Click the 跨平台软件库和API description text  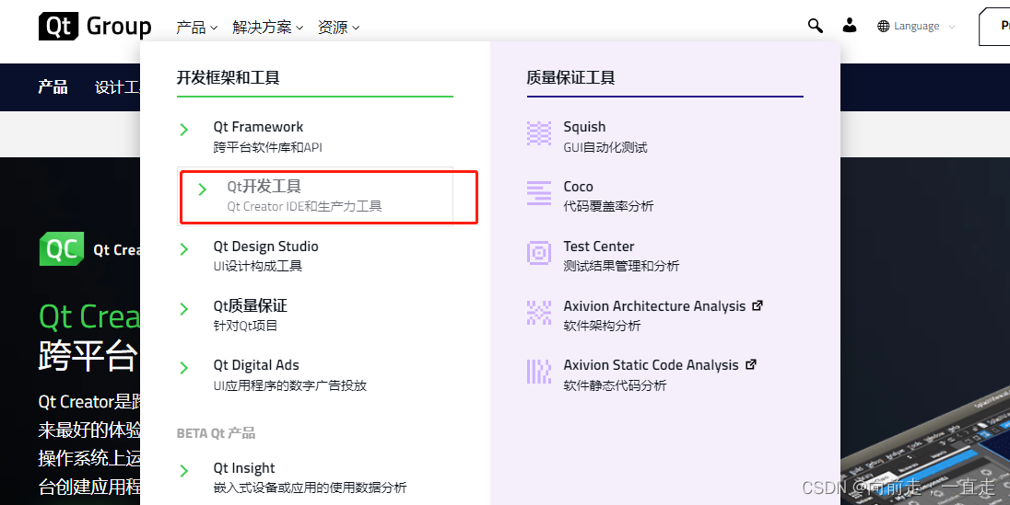click(267, 147)
